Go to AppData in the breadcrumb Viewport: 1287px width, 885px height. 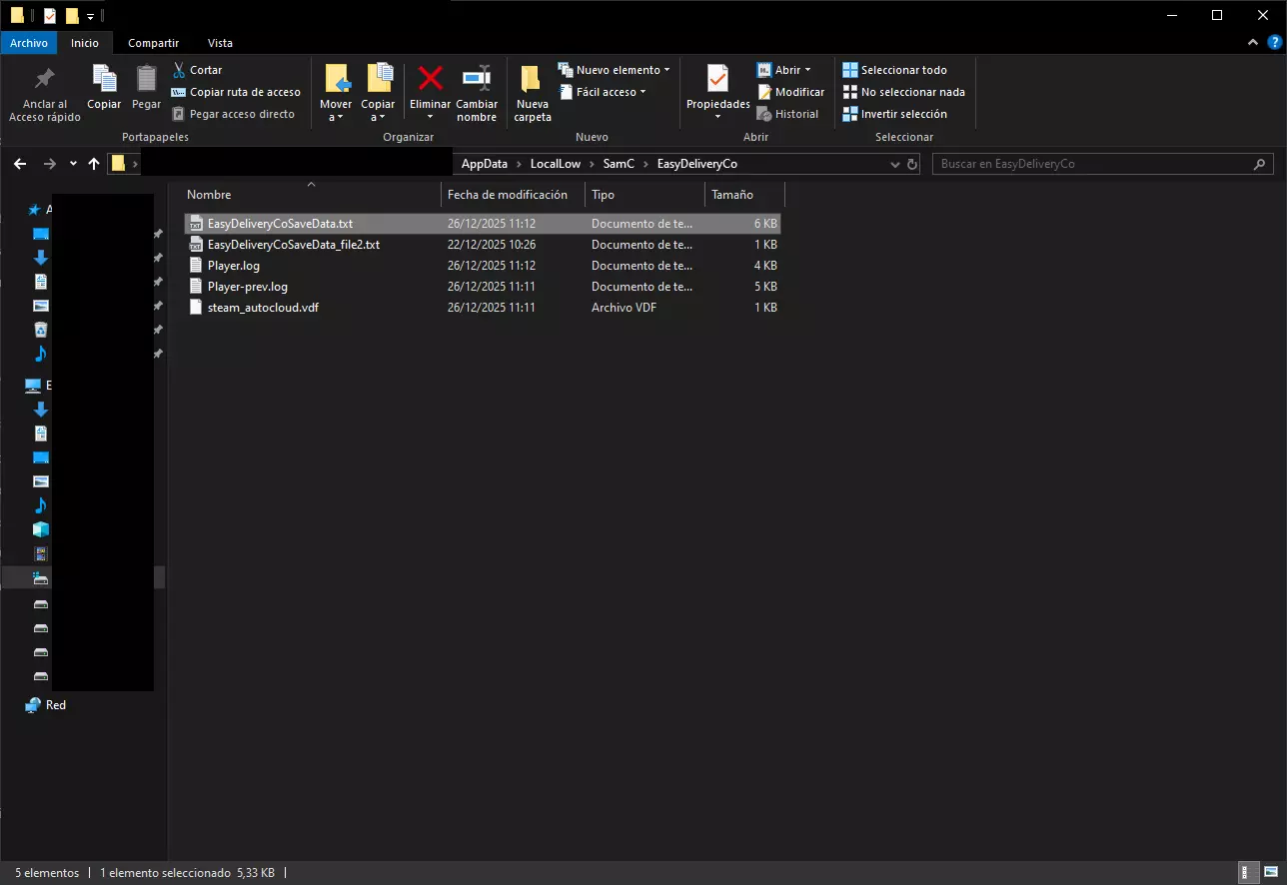pos(485,164)
